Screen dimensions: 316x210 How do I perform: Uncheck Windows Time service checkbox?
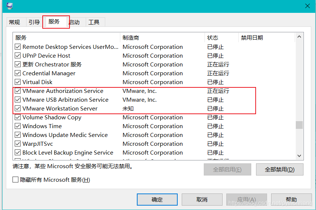point(18,126)
